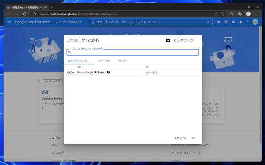The image size is (265, 165).
Task: Click the address bar lock icon
Action: click(x=35, y=14)
